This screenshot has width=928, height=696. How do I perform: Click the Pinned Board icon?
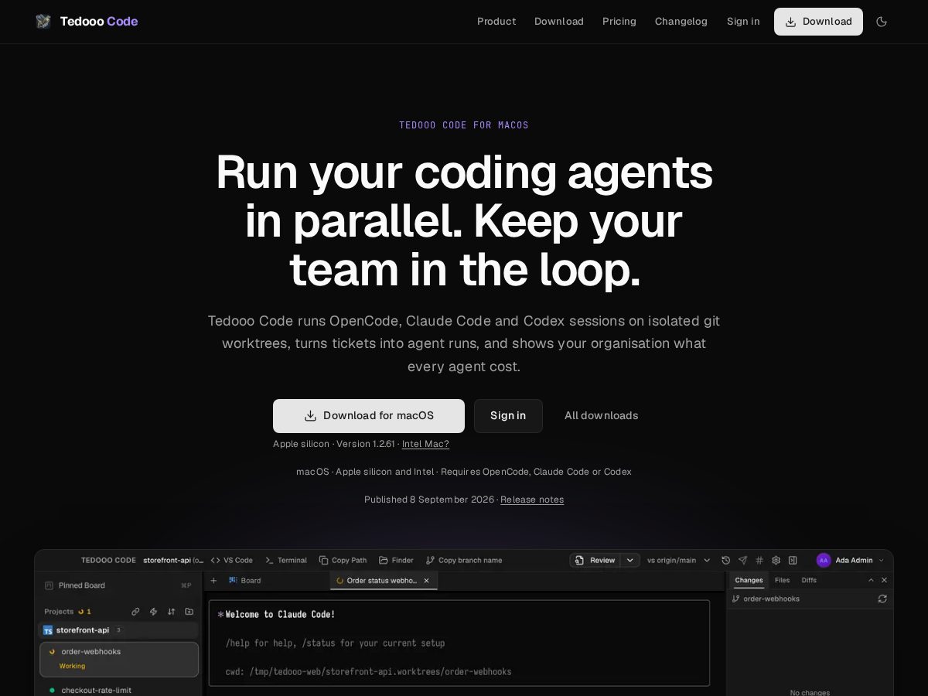tap(49, 585)
